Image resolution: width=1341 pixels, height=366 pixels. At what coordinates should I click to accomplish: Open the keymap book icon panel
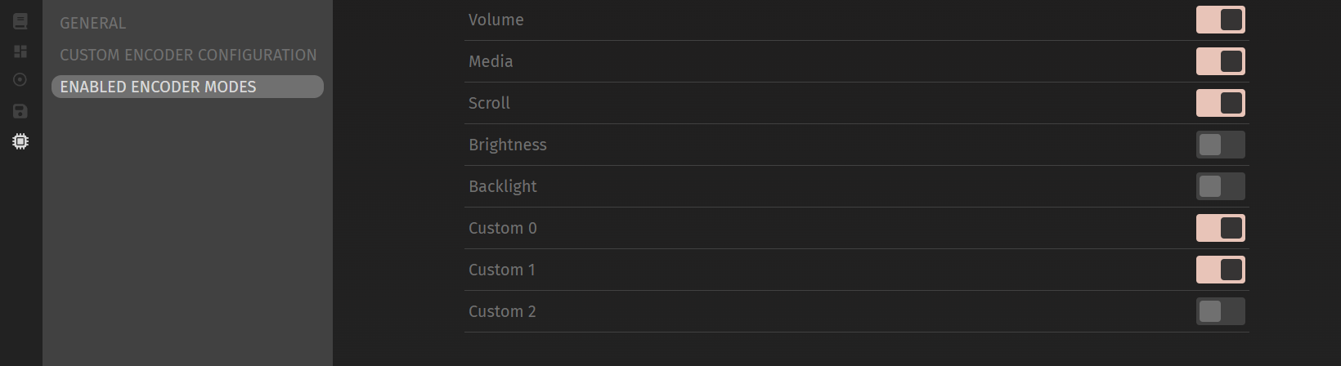click(x=20, y=21)
